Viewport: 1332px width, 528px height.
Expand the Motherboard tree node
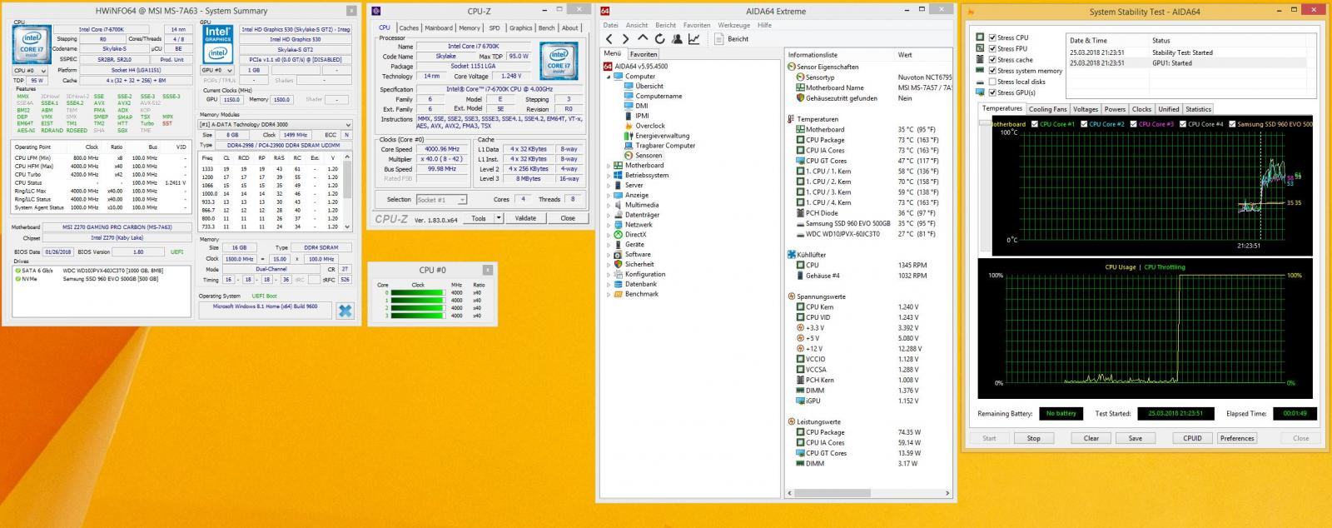point(609,166)
